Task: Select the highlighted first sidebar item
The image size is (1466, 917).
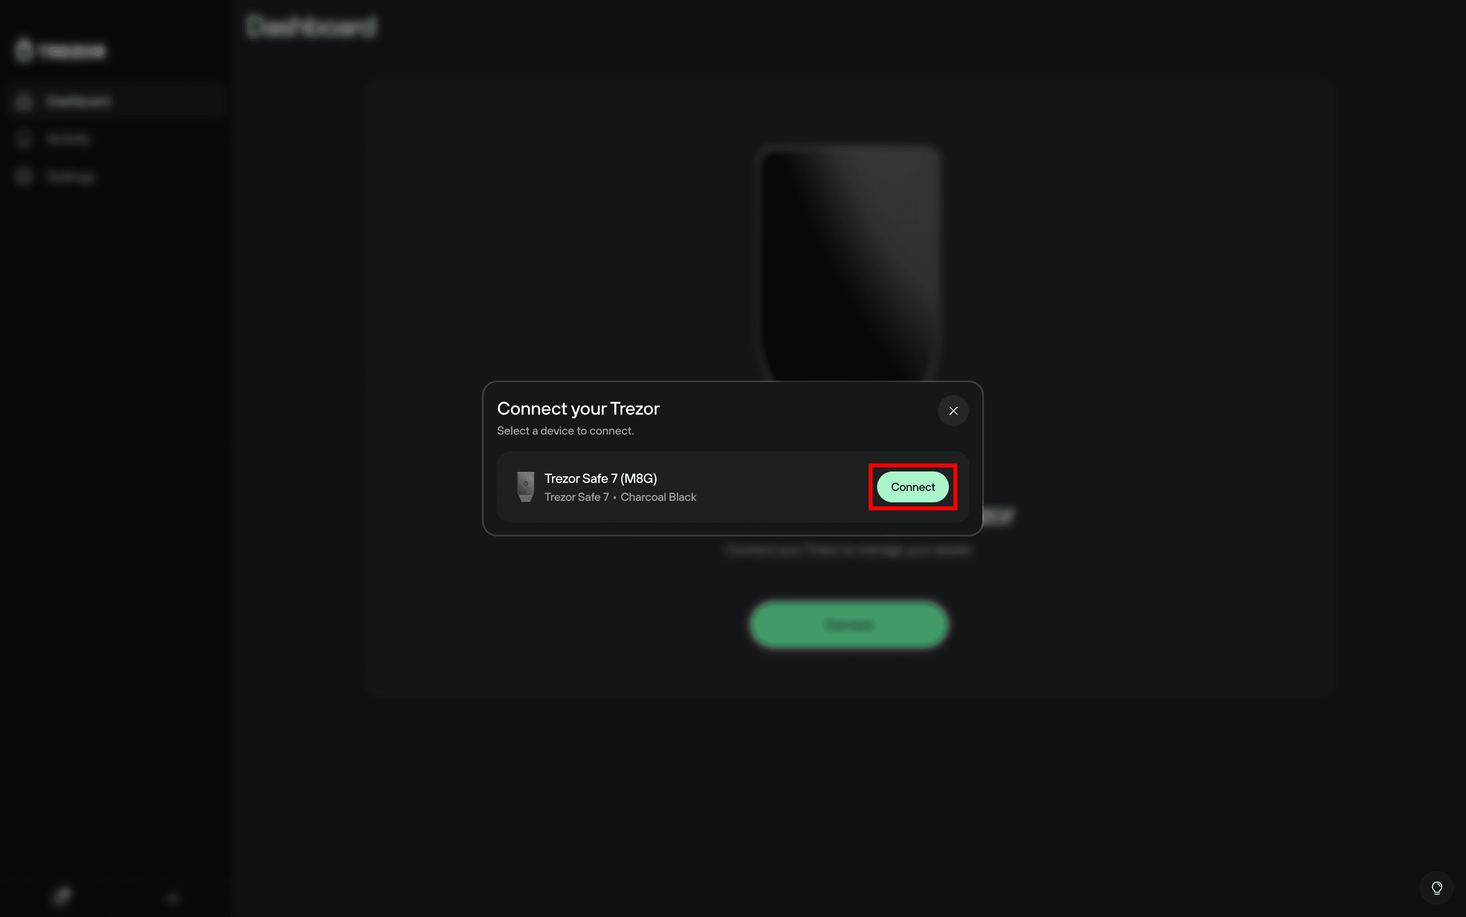Action: pos(115,101)
